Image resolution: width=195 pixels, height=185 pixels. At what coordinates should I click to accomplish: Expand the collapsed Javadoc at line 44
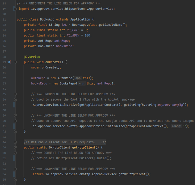(x=15, y=142)
